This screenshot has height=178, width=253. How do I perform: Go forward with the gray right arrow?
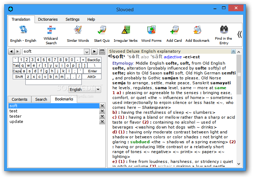(x=18, y=52)
